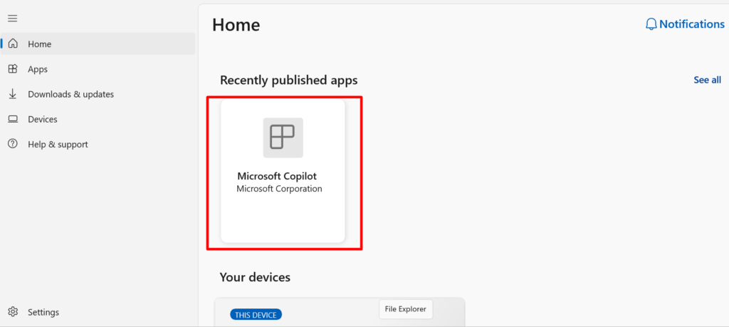
Task: Click the Devices laptop icon
Action: tap(13, 119)
